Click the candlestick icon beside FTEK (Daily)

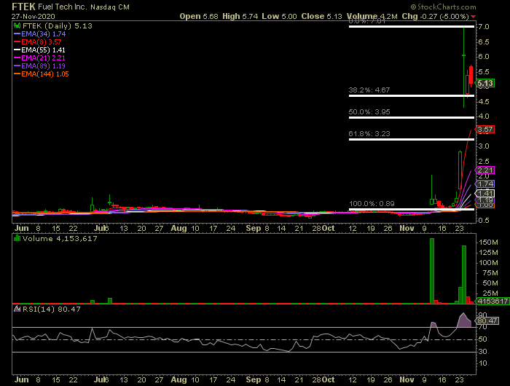(x=17, y=25)
